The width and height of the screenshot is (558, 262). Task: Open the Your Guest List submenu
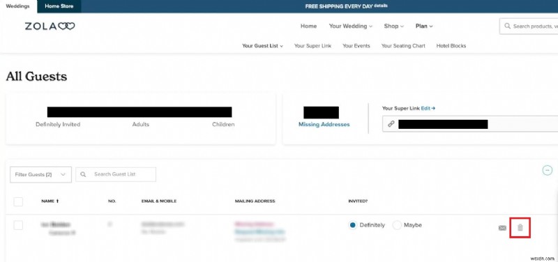click(263, 46)
